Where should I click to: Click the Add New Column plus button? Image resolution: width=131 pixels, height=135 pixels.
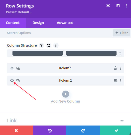click(x=66, y=94)
